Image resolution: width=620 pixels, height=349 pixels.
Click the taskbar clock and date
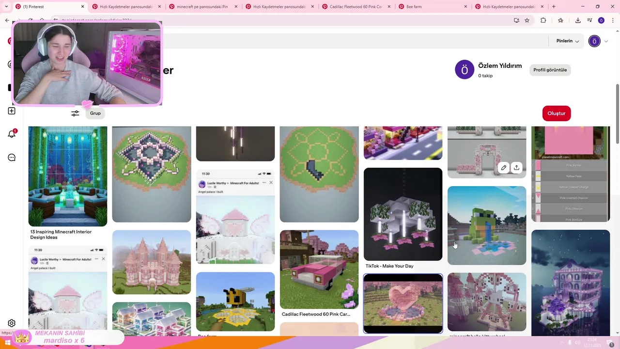[x=591, y=343]
